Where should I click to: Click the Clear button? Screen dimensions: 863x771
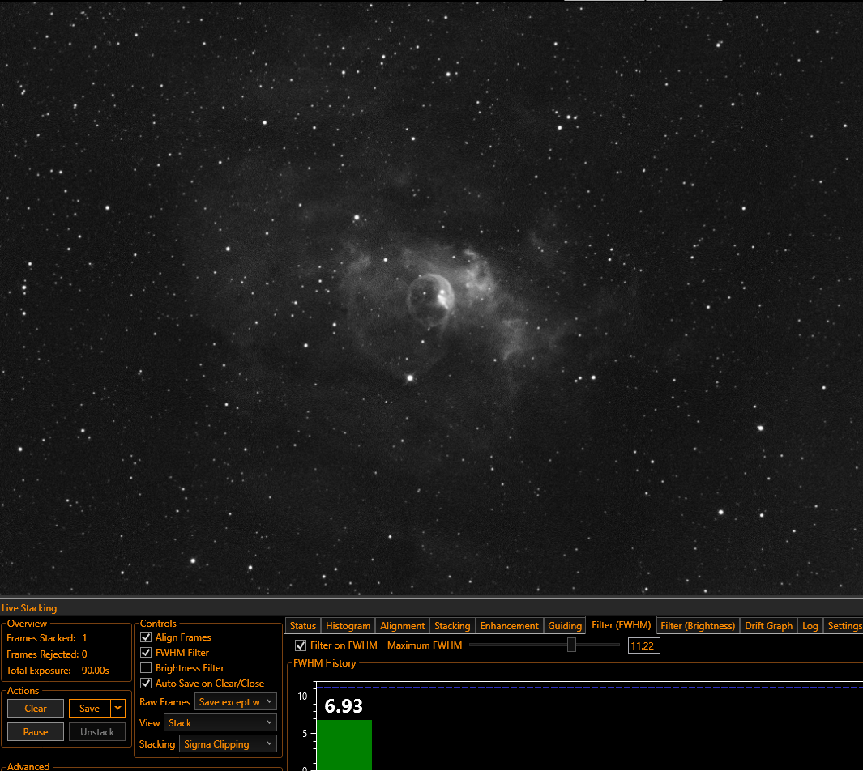tap(36, 709)
